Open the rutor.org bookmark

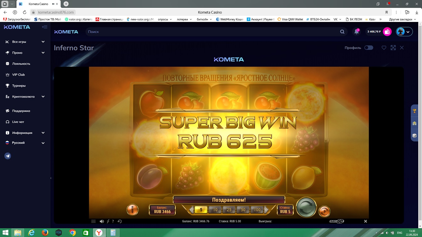pyautogui.click(x=78, y=19)
